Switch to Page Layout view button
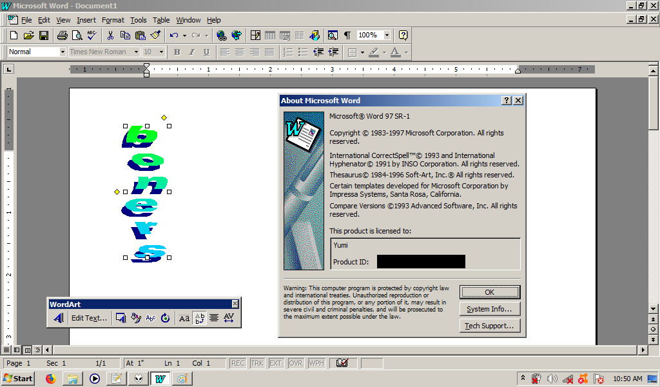The width and height of the screenshot is (660, 387). (x=27, y=350)
